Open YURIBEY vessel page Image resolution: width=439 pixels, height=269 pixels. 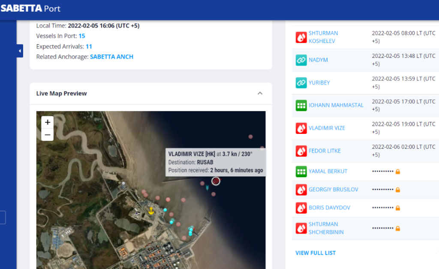[x=319, y=83]
